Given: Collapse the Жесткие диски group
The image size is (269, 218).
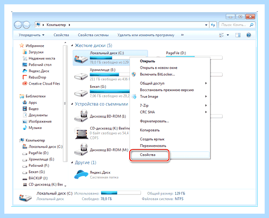Looking at the screenshot, I should pos(72,46).
